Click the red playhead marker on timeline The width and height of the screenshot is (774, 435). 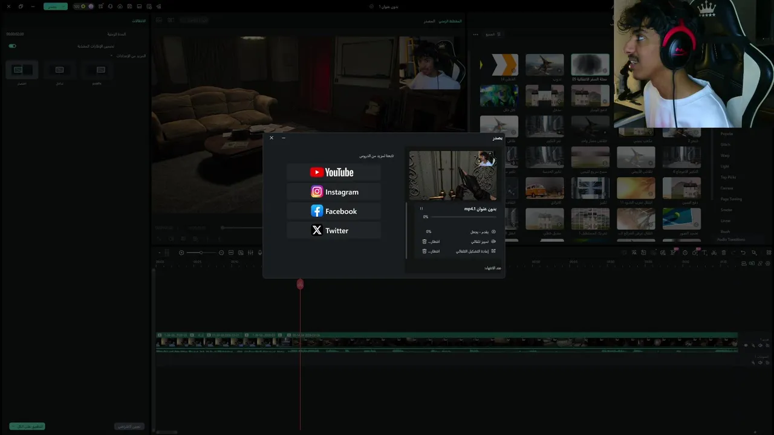[x=300, y=284]
